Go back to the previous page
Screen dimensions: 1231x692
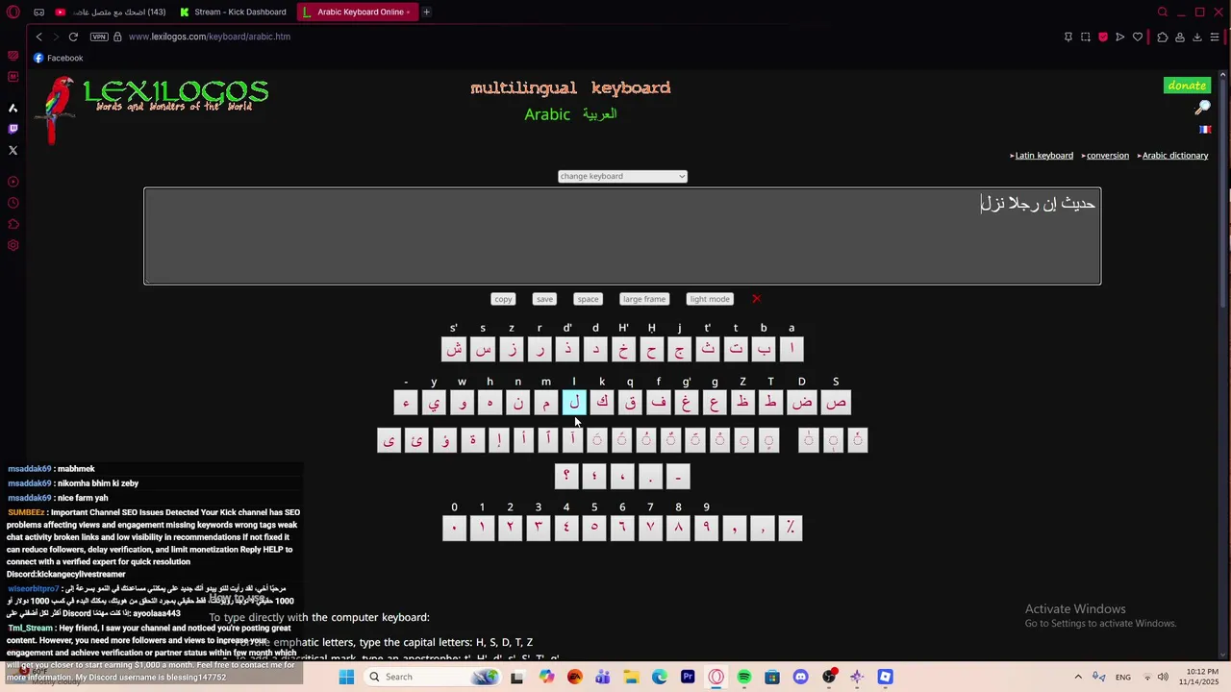pyautogui.click(x=38, y=37)
